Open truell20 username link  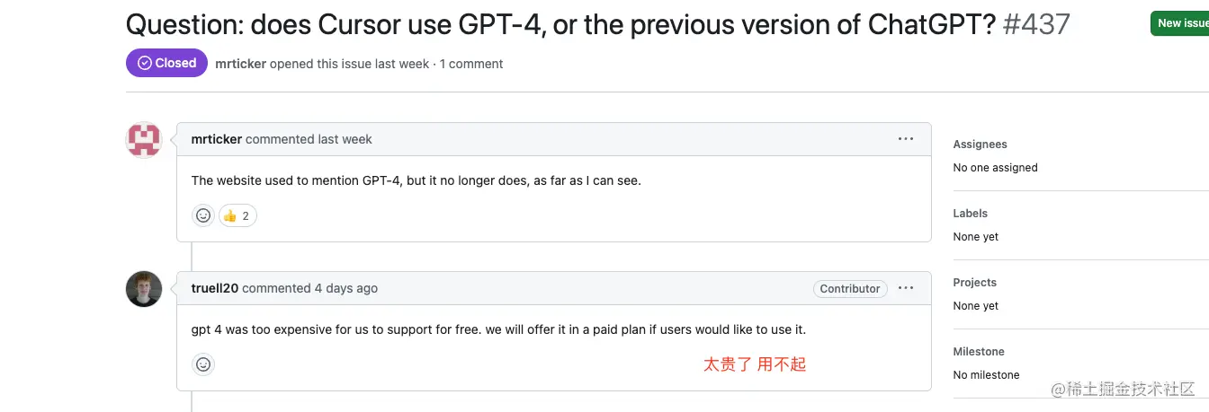pyautogui.click(x=215, y=288)
